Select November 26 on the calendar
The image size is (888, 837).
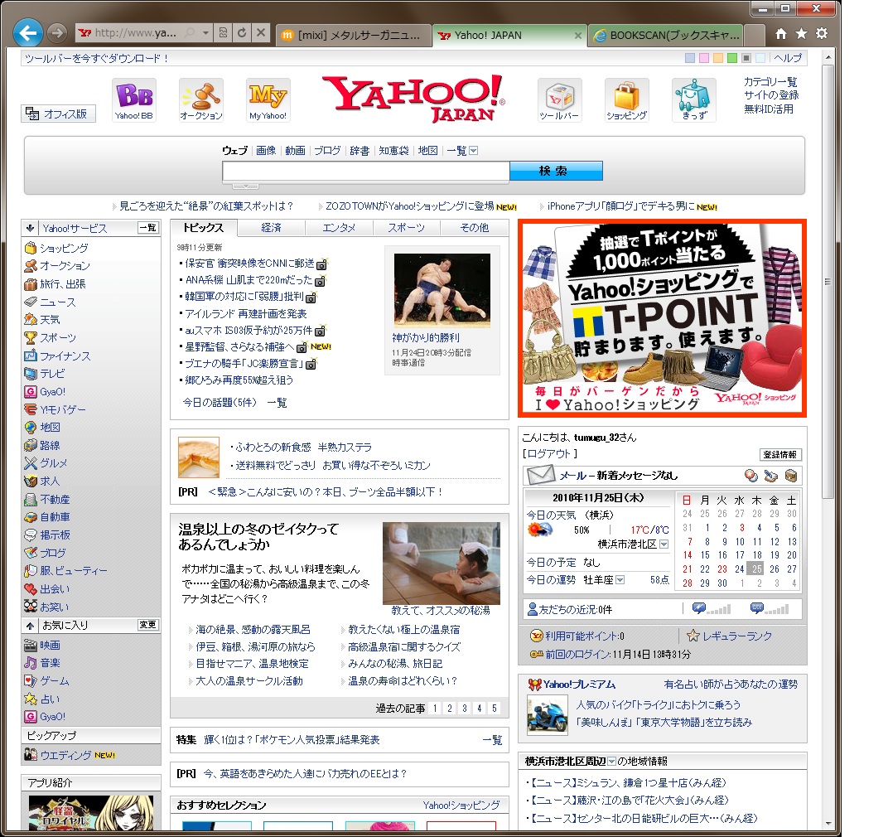775,569
